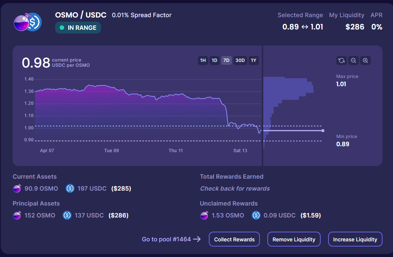
Task: Click the Max price 1.01 value
Action: pos(341,84)
